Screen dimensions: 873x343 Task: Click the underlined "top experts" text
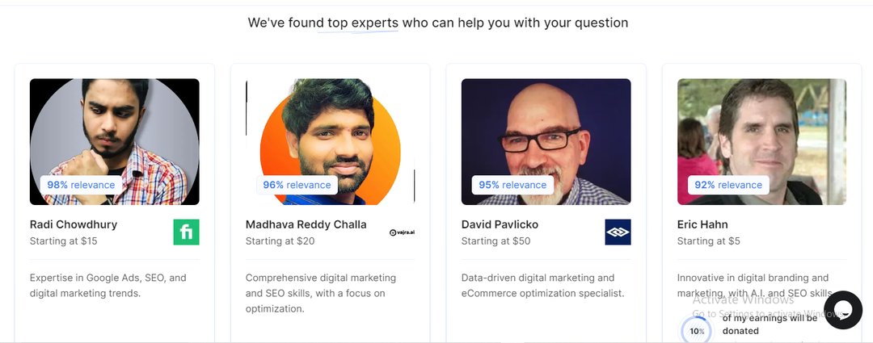click(363, 23)
